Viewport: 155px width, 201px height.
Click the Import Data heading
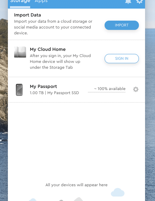27,15
